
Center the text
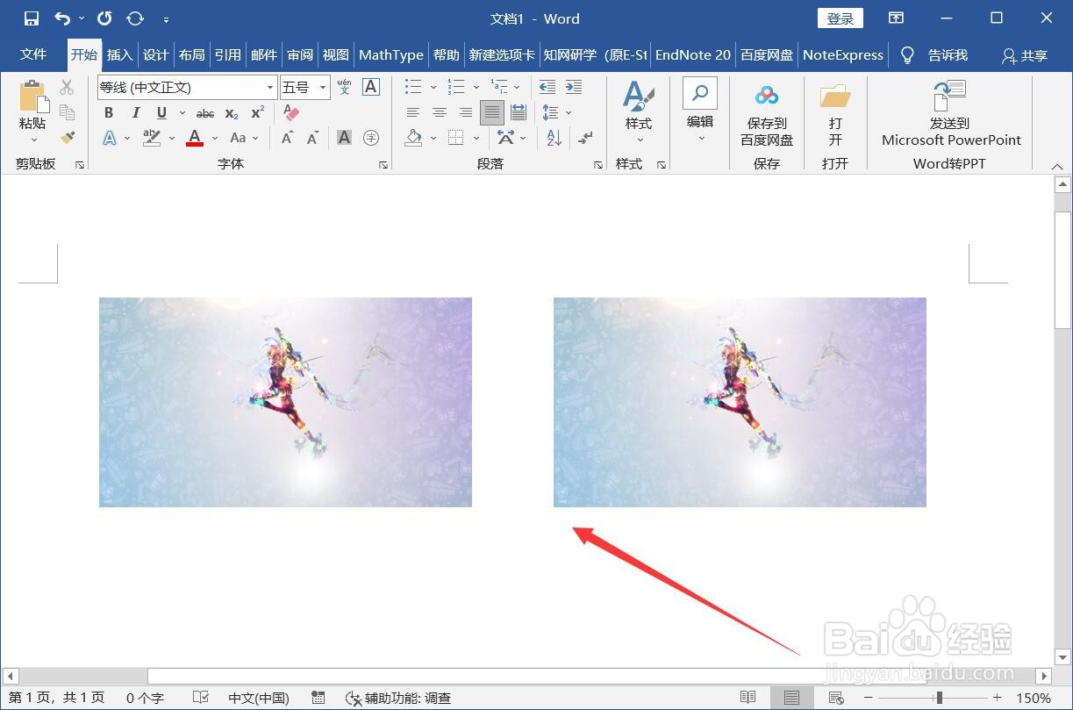tap(440, 112)
